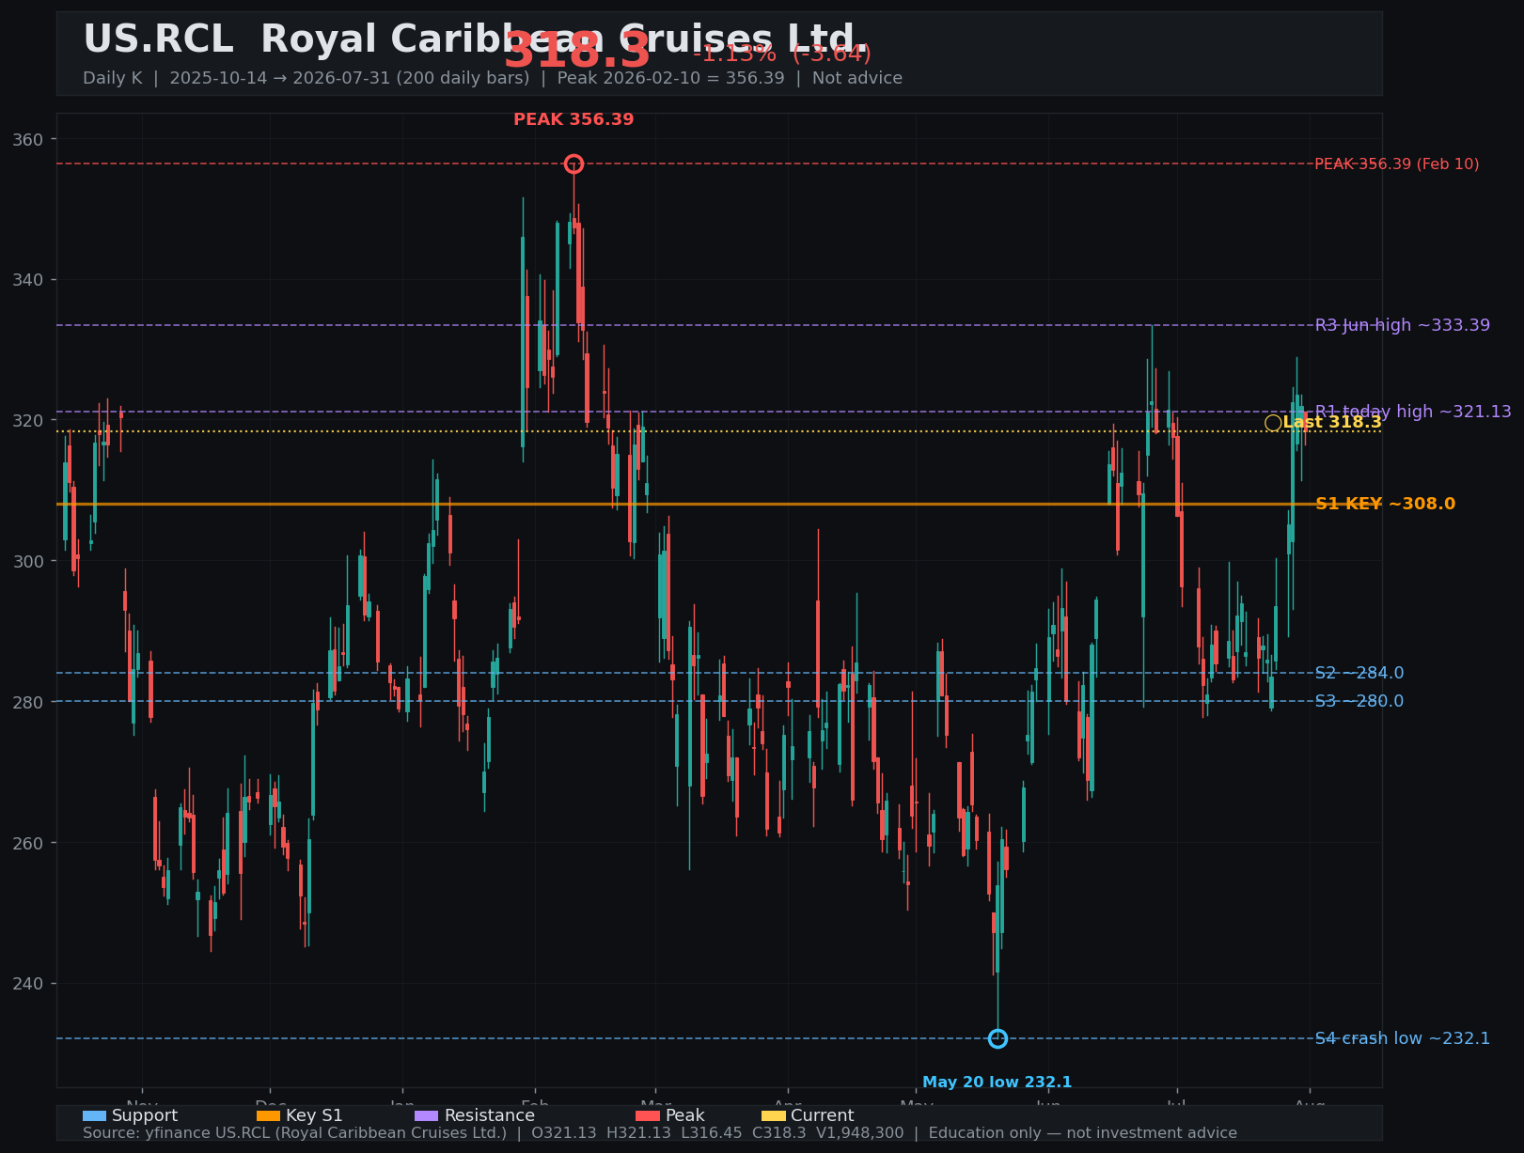Click the '-1.13% (-3.64)' change value

[782, 54]
